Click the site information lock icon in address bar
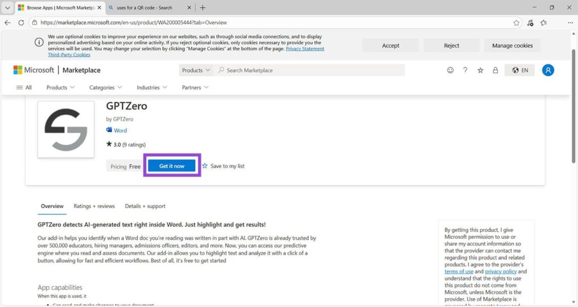Image resolution: width=578 pixels, height=307 pixels. [34, 23]
